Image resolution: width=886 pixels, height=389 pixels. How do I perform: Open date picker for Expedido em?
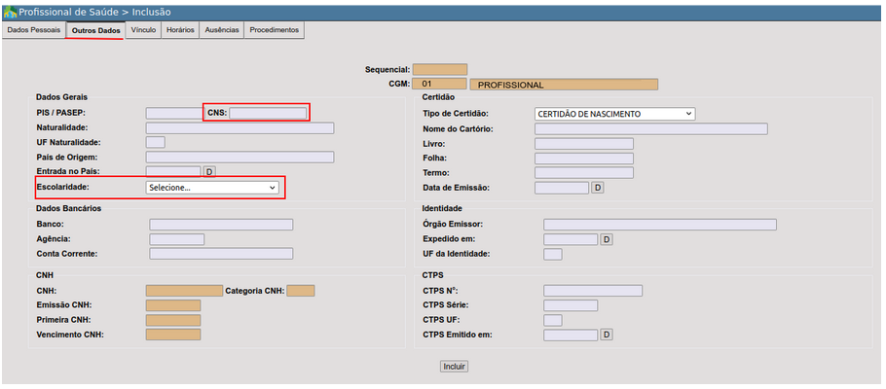[607, 239]
